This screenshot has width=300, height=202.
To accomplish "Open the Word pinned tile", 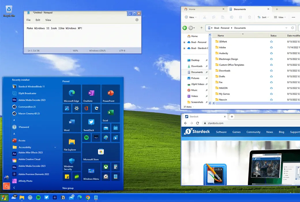I will click(72, 123).
